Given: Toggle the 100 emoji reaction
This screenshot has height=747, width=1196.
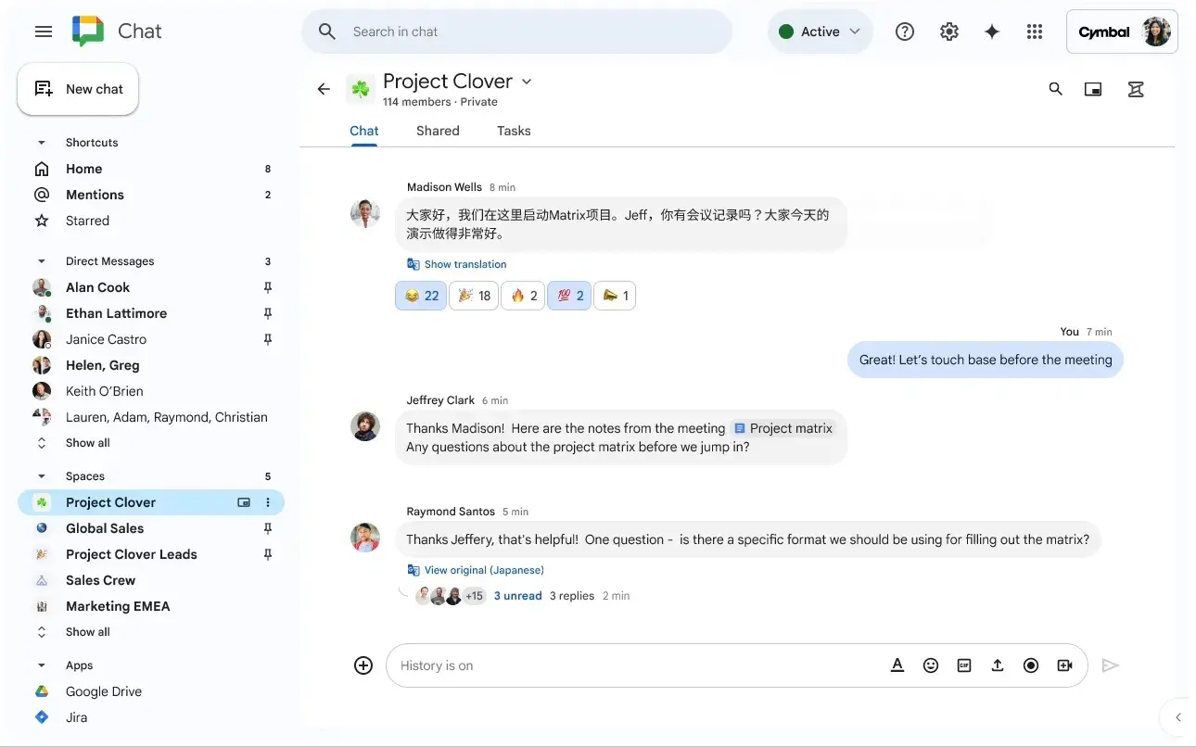Looking at the screenshot, I should click(569, 296).
